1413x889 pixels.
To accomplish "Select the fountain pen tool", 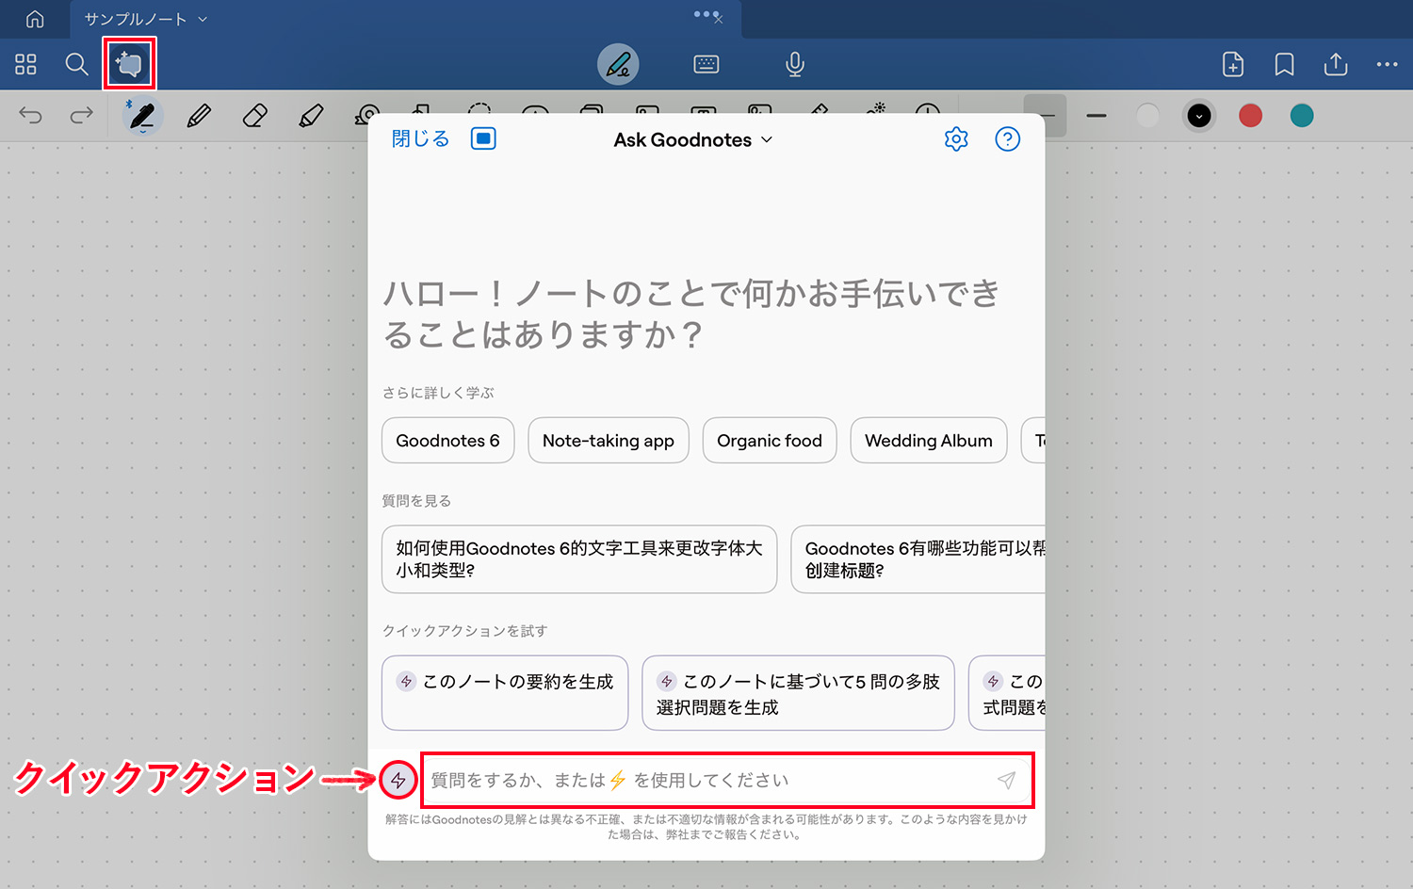I will tap(142, 116).
